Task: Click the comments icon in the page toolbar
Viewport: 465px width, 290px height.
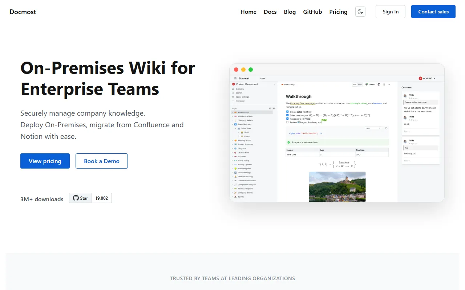Action: click(x=379, y=84)
